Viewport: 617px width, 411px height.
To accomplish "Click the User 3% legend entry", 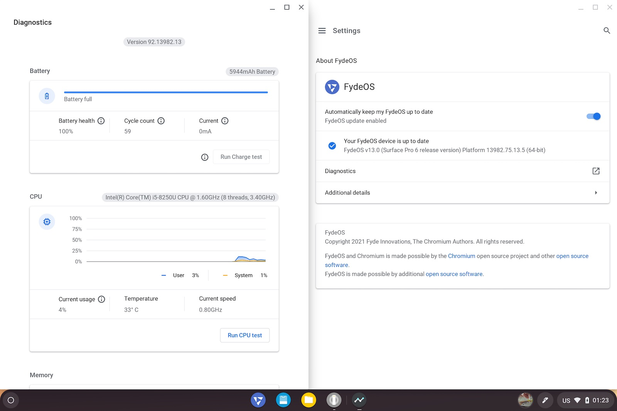I will 180,275.
